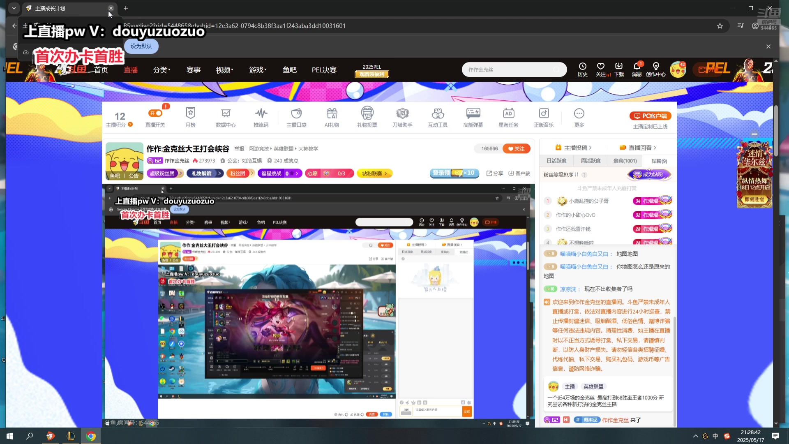Open the 月榜 monthly ranking icon
The width and height of the screenshot is (789, 444).
coord(190,117)
